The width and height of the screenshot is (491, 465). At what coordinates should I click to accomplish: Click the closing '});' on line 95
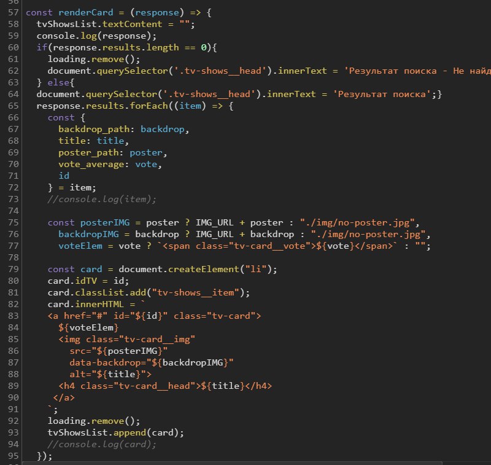click(x=44, y=456)
